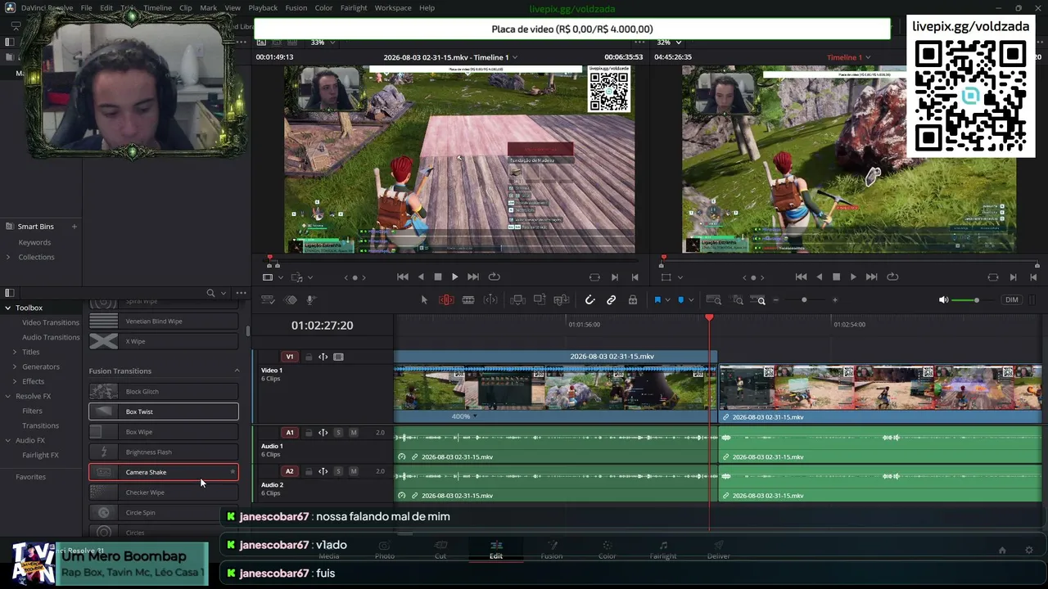Screen dimensions: 1048x589
Task: Click the Detail Zoom timeline icon
Action: tap(737, 300)
